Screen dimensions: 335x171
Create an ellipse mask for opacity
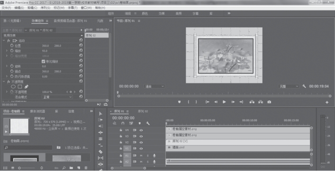point(13,87)
